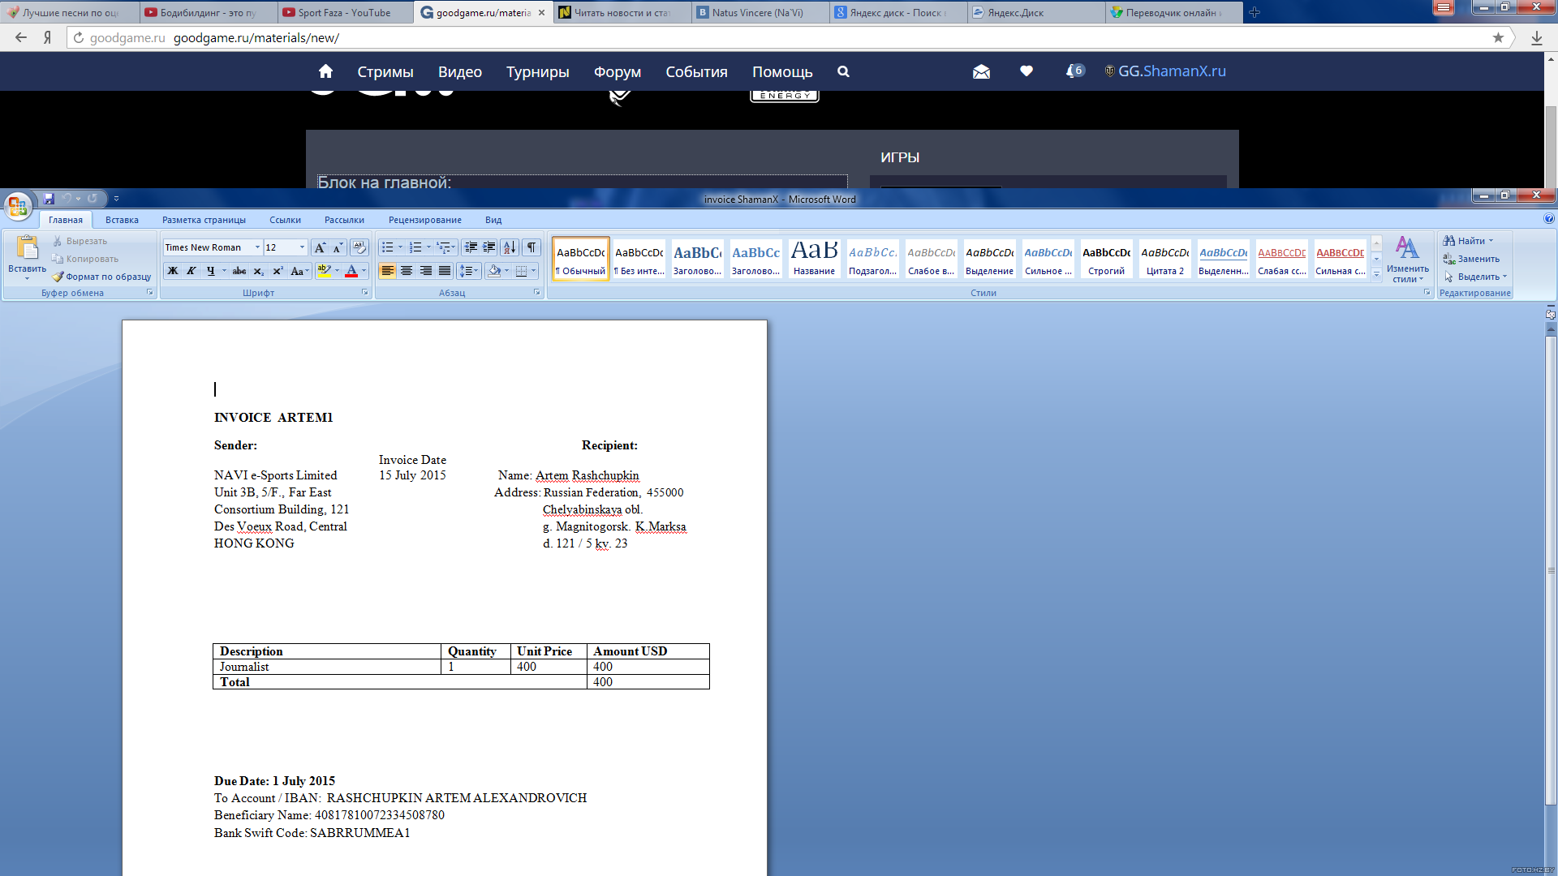The image size is (1558, 876).
Task: Toggle strikethrough (abc) formatting
Action: point(239,271)
